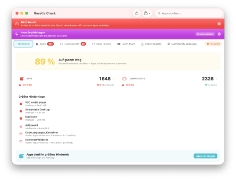The width and height of the screenshot is (236, 180).
Task: Focus the 'Apps suchen' search field
Action: click(x=189, y=13)
